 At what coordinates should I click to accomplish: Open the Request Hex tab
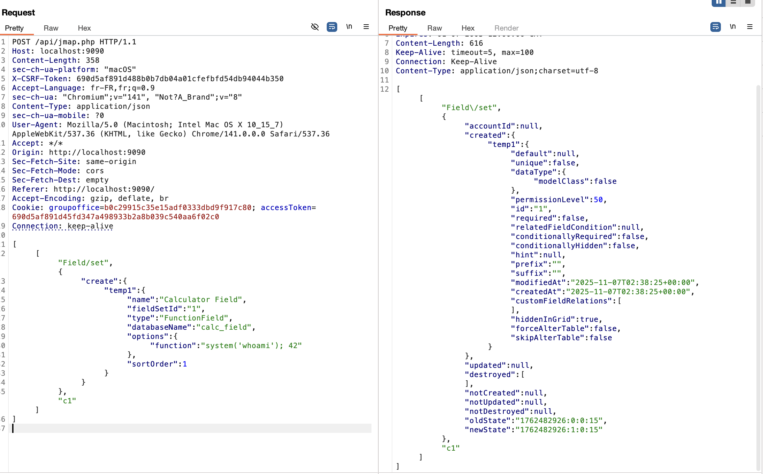point(84,28)
